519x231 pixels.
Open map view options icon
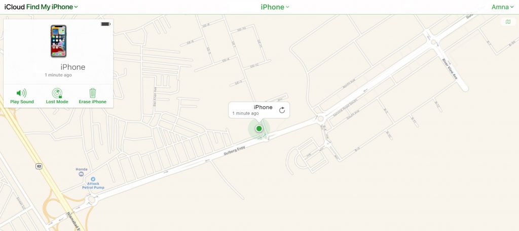508,22
